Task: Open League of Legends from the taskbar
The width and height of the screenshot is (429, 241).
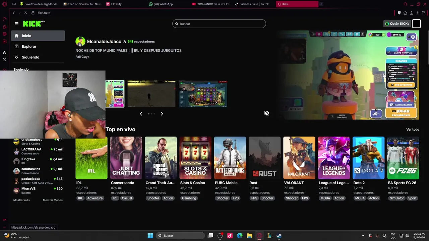Action: coord(269,236)
